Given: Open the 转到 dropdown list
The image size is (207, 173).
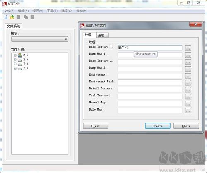Looking at the screenshot, I should click(x=40, y=39).
